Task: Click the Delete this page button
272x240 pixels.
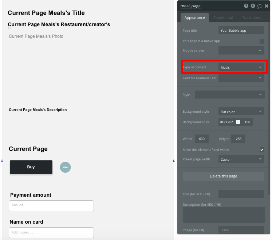Action: tap(224, 176)
